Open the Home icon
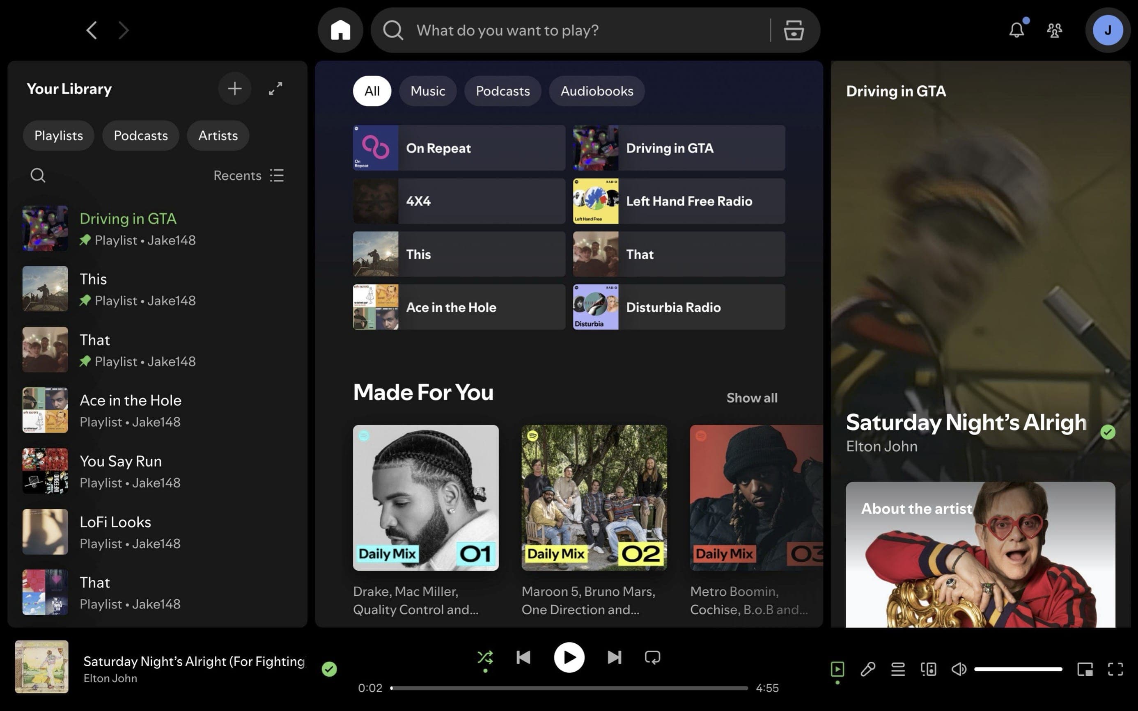 tap(340, 30)
